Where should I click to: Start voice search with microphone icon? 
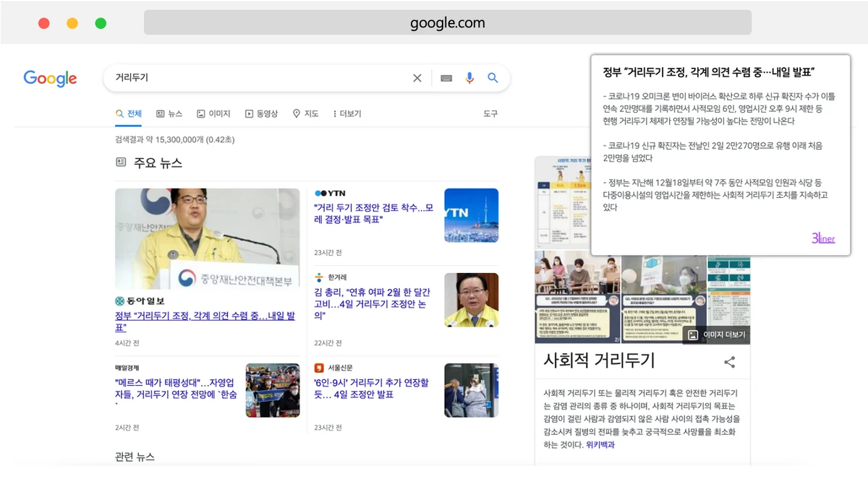[469, 78]
